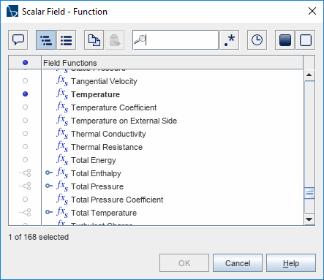324x280 pixels.
Task: Open Help for this dialog
Action: pyautogui.click(x=291, y=263)
